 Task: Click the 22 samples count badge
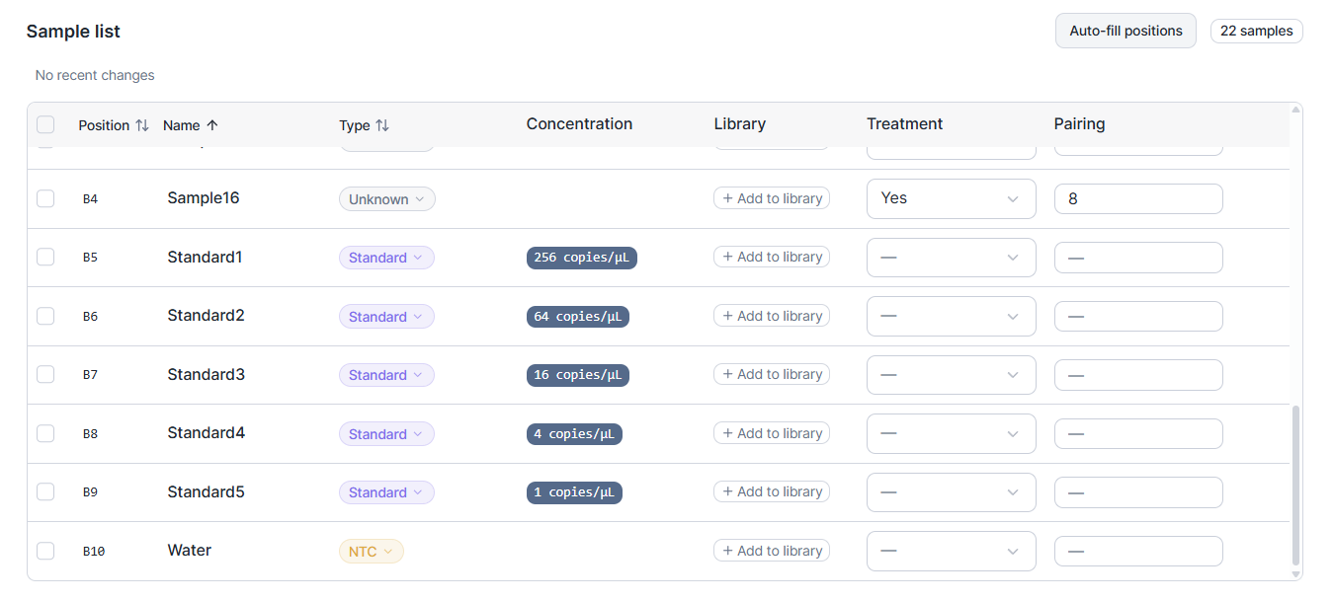[x=1256, y=31]
